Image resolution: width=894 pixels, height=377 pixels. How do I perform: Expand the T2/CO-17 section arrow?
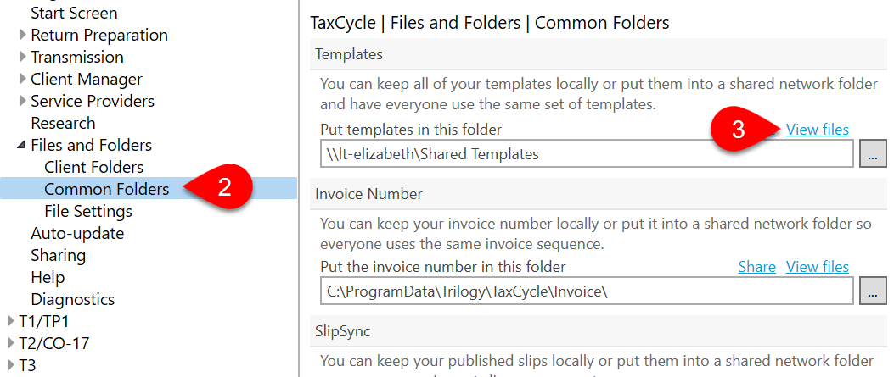(11, 343)
